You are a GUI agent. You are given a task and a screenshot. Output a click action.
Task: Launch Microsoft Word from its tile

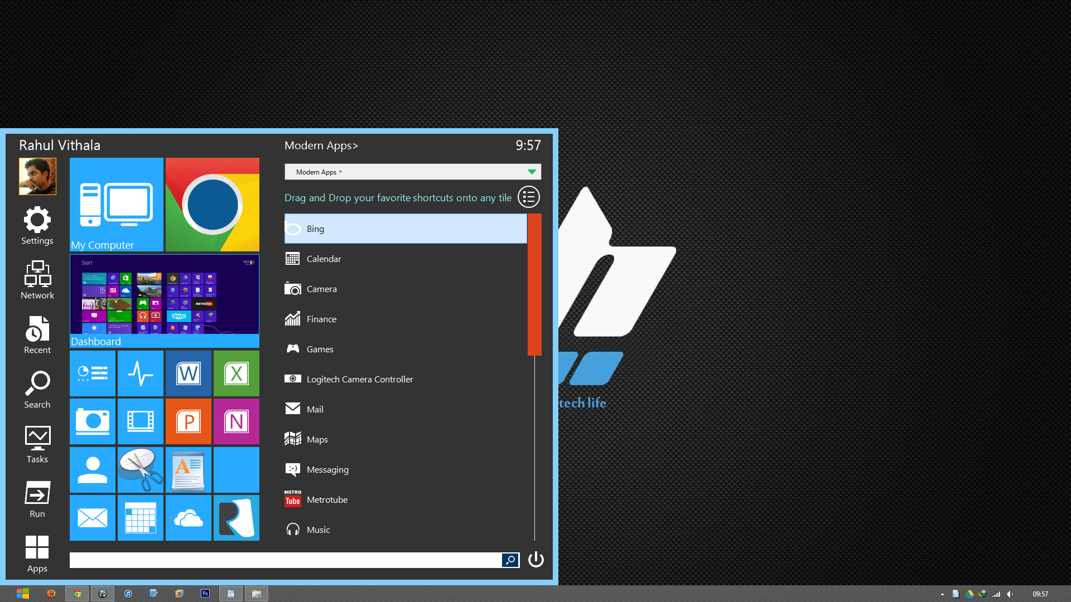click(x=189, y=373)
